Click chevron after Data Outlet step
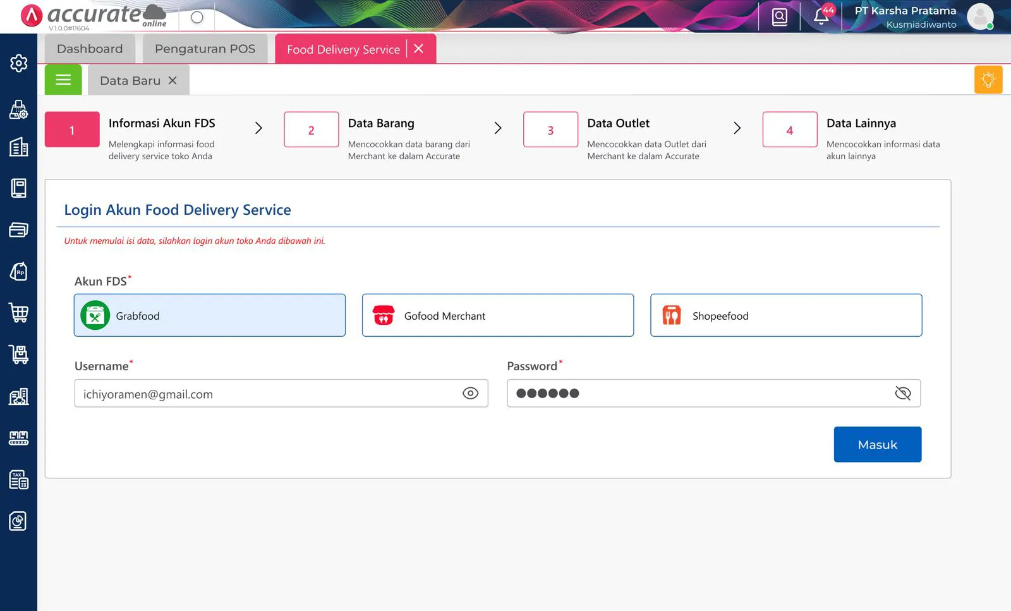The width and height of the screenshot is (1011, 611). point(737,128)
